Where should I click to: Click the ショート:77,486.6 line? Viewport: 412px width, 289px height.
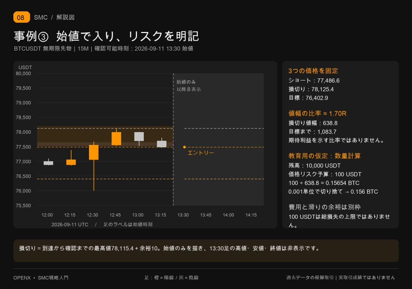[314, 81]
